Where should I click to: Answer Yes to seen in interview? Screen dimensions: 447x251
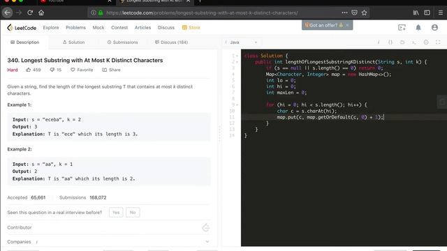pyautogui.click(x=116, y=212)
